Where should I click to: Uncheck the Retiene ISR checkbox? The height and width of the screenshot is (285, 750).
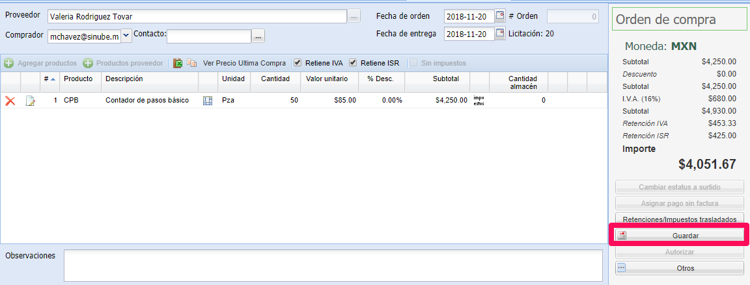(353, 63)
